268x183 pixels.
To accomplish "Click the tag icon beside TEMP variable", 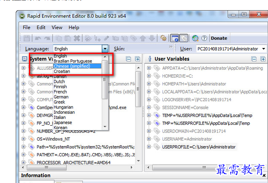I will click(157, 115).
